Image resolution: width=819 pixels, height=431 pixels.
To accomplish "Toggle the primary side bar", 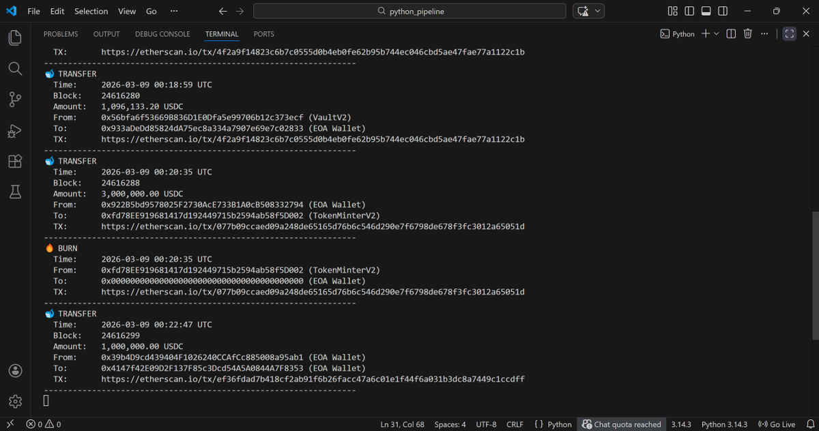I will (689, 11).
